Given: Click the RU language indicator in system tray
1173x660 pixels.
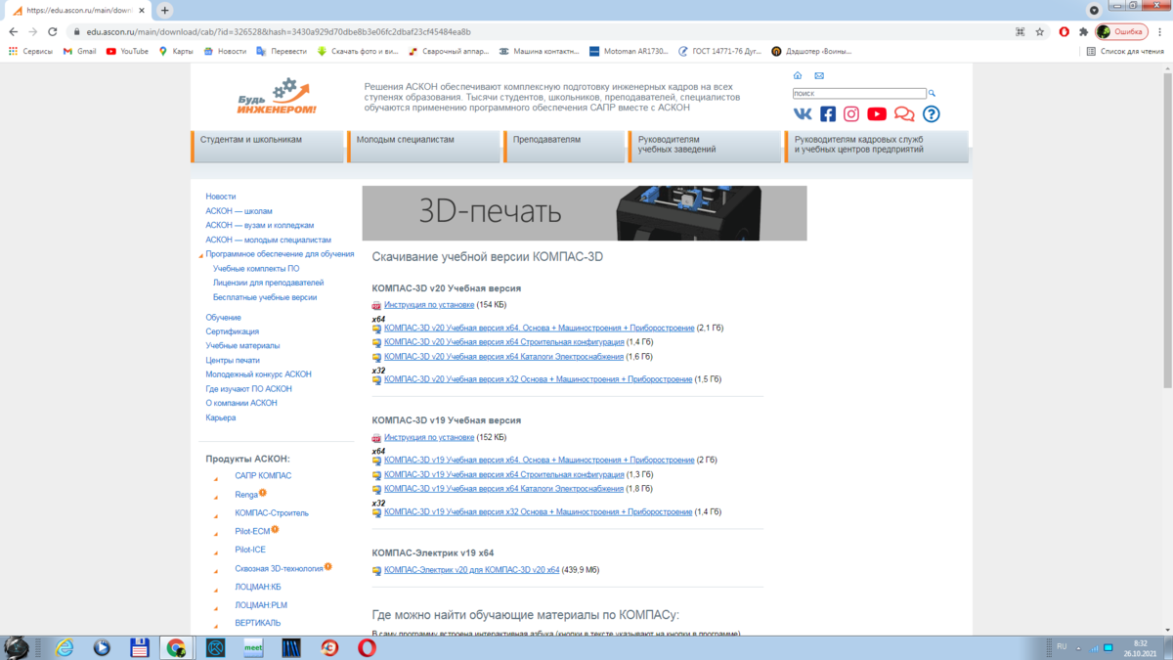Looking at the screenshot, I should (1063, 646).
